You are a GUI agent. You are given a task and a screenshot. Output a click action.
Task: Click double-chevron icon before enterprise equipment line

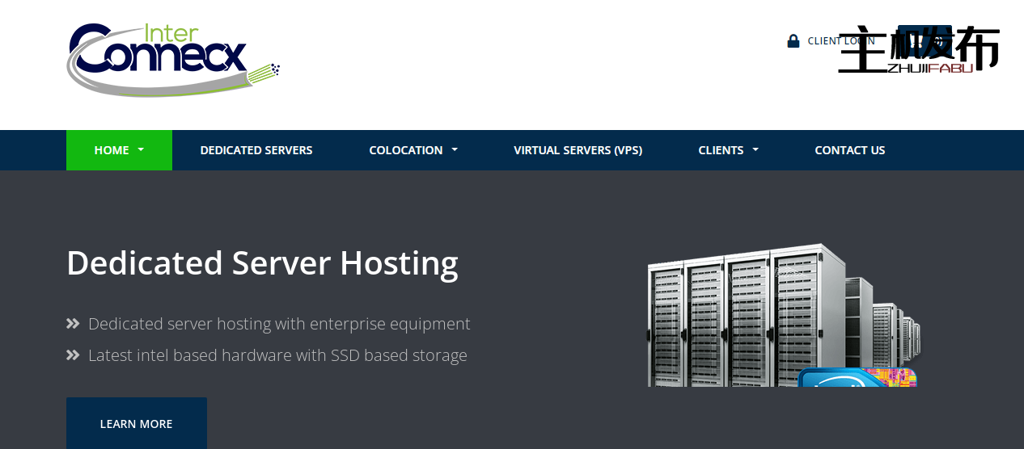click(73, 324)
